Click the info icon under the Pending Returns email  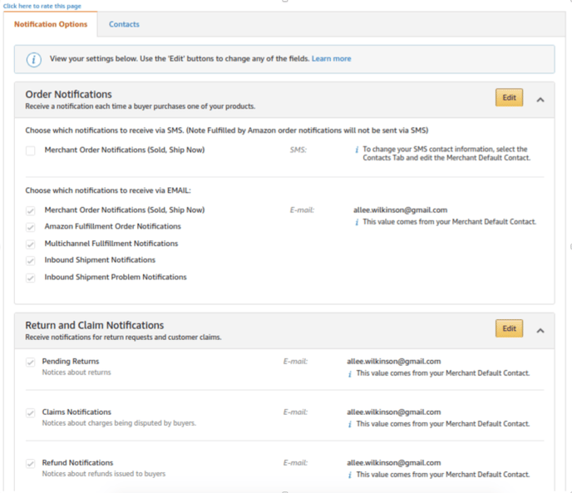click(x=350, y=373)
